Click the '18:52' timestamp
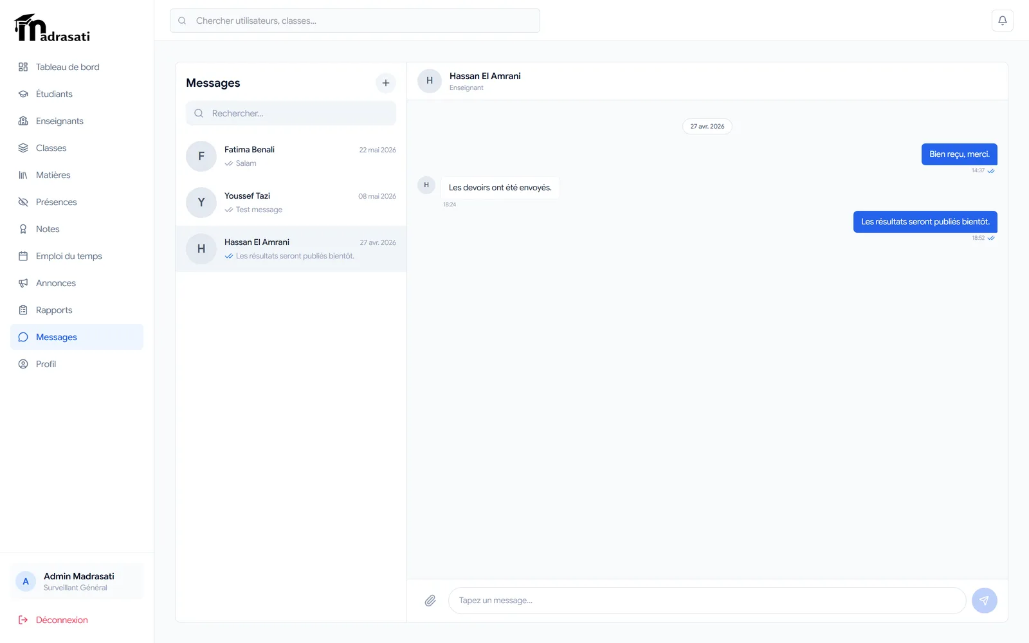Image resolution: width=1029 pixels, height=643 pixels. [978, 238]
